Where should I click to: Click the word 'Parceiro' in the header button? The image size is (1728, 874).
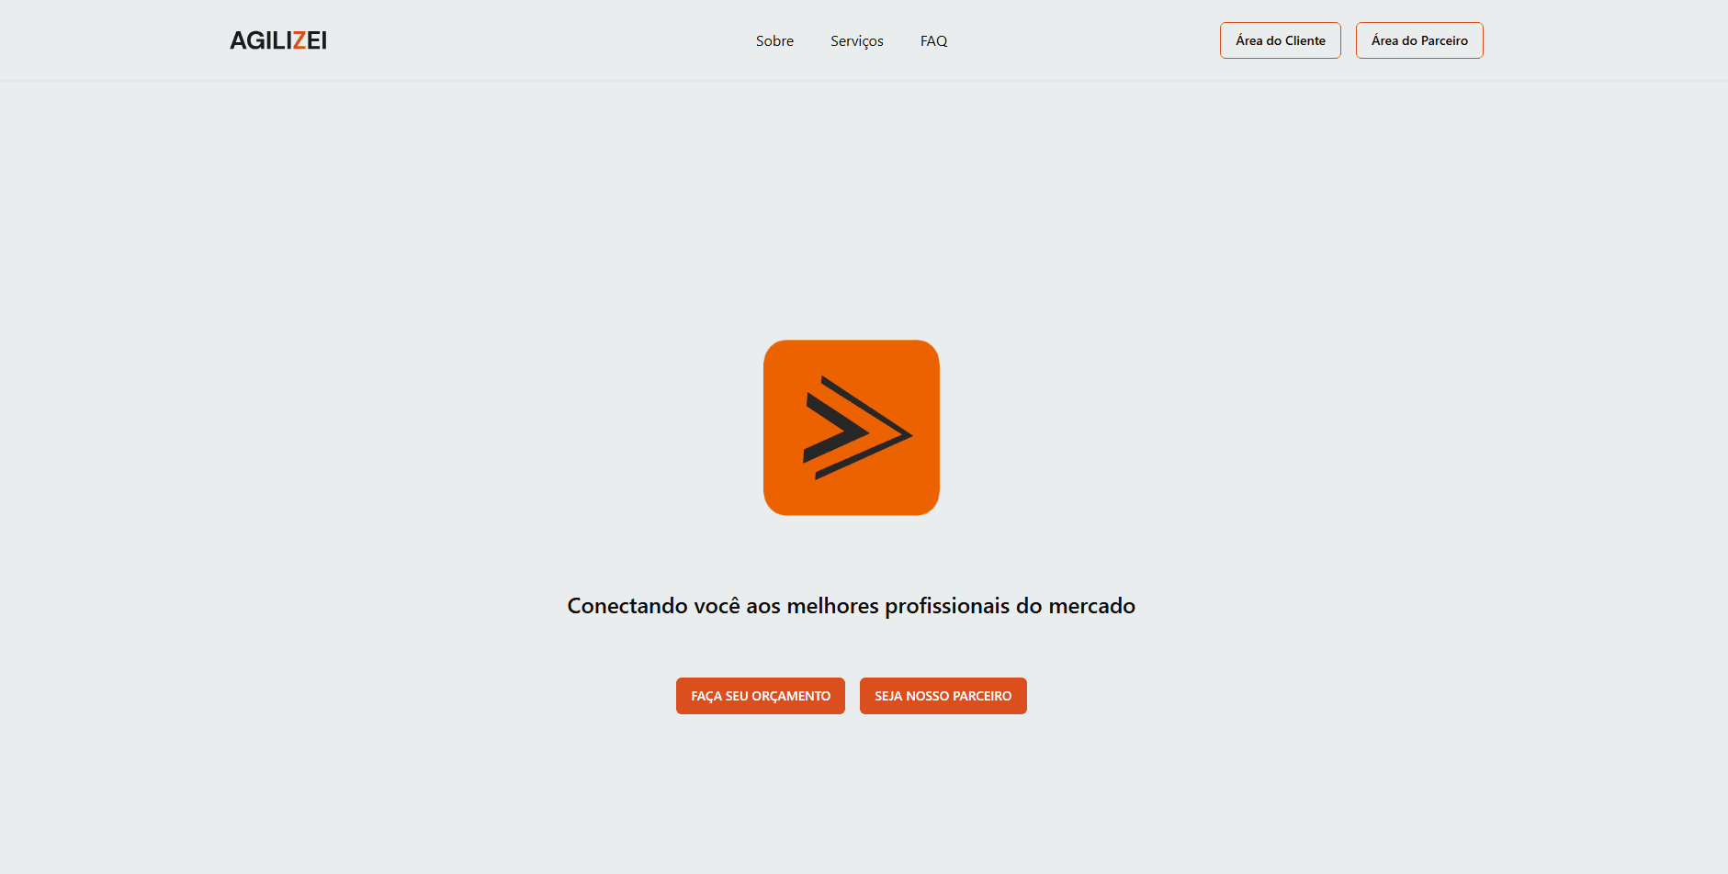1444,40
